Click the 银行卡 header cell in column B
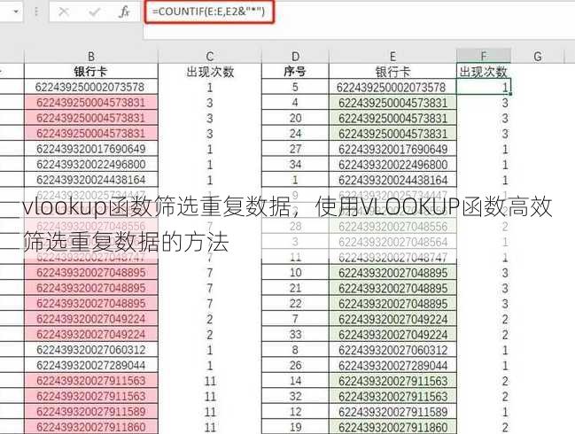 pos(91,71)
